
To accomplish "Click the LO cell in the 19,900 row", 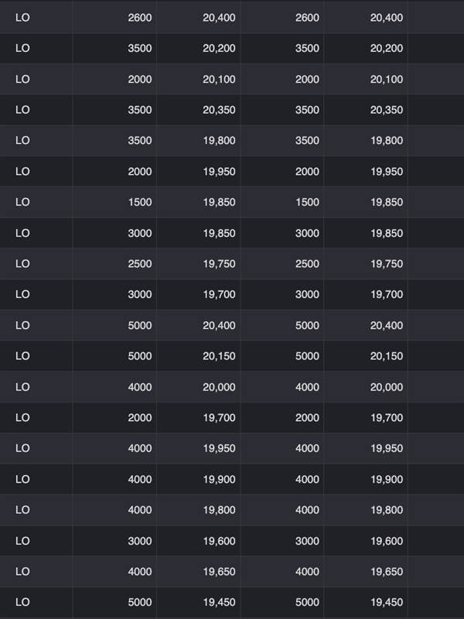I will [x=22, y=479].
